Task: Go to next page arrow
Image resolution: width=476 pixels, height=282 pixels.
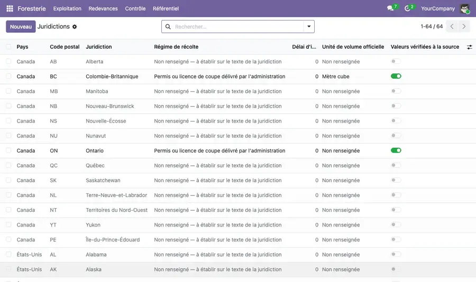Action: (x=464, y=27)
